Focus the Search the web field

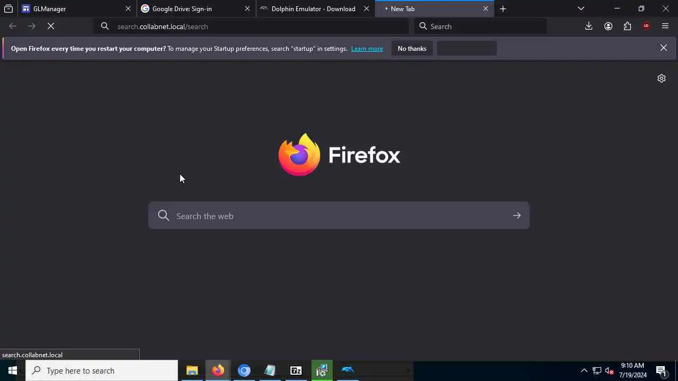coord(339,215)
